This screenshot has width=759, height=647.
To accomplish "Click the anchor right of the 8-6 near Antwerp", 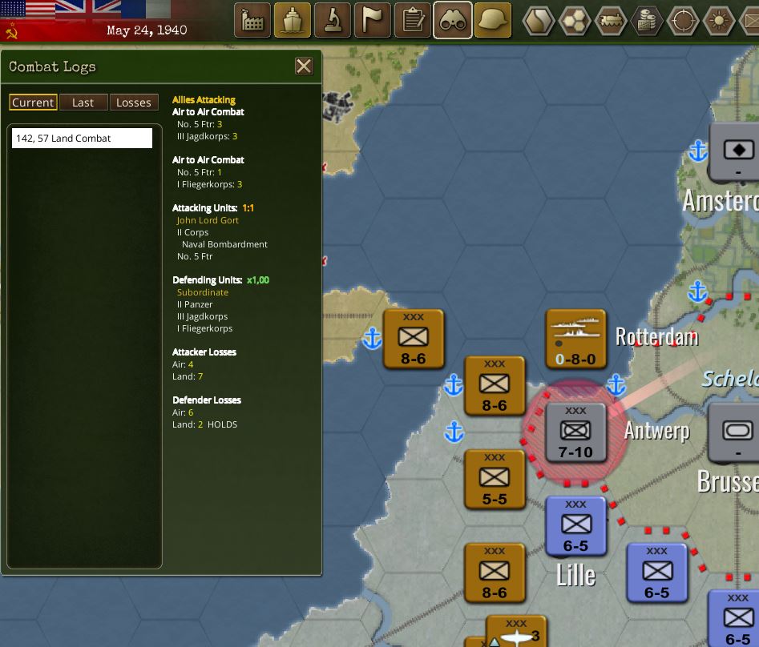I will point(616,385).
